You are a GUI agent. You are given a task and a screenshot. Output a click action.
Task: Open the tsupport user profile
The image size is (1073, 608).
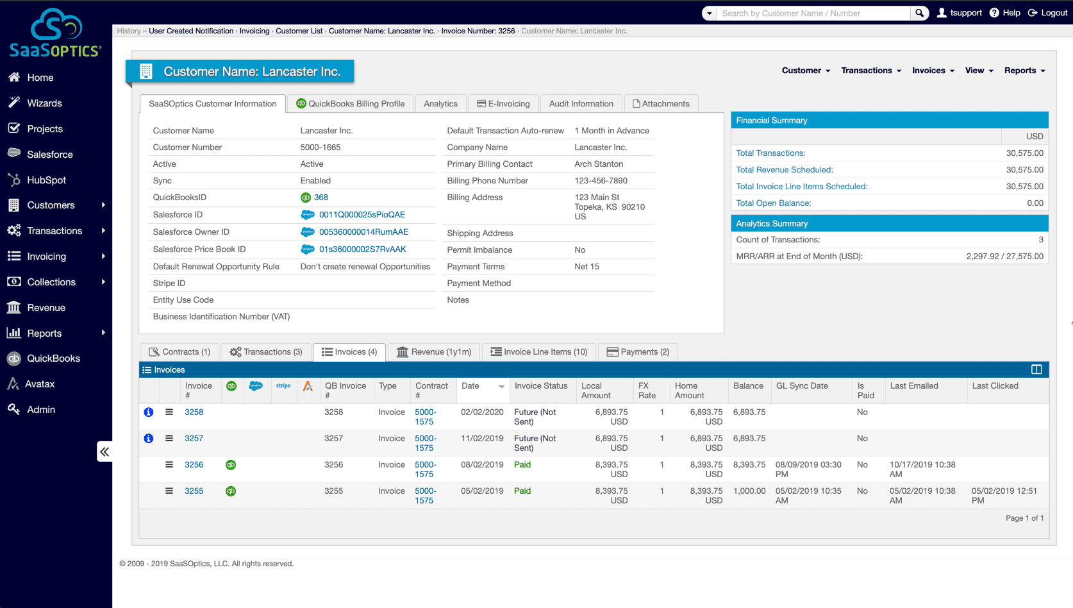pos(960,13)
